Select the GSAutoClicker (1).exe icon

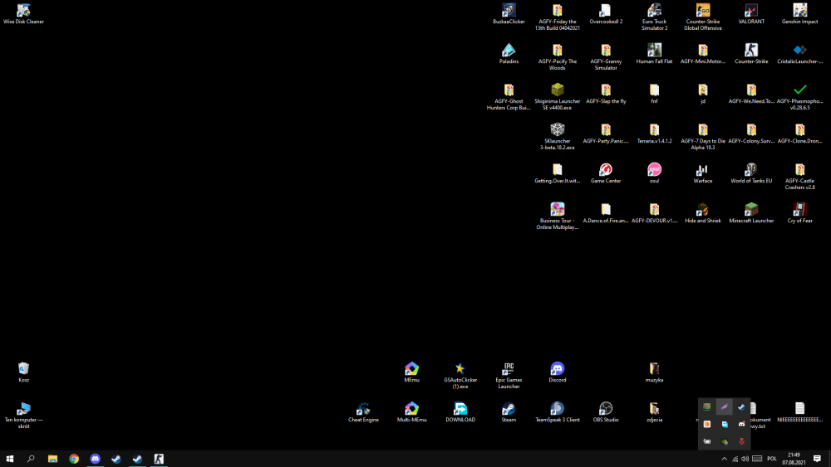coord(460,375)
